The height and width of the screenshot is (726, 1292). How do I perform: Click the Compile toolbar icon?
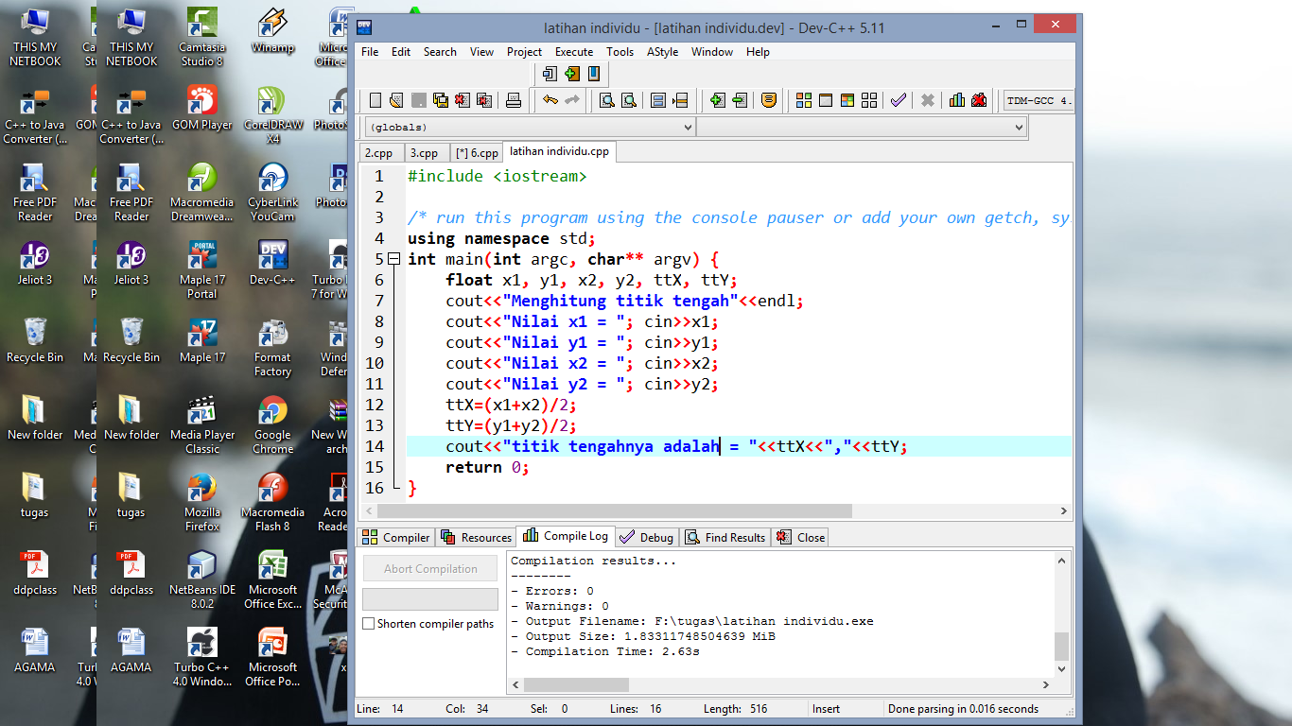point(802,100)
